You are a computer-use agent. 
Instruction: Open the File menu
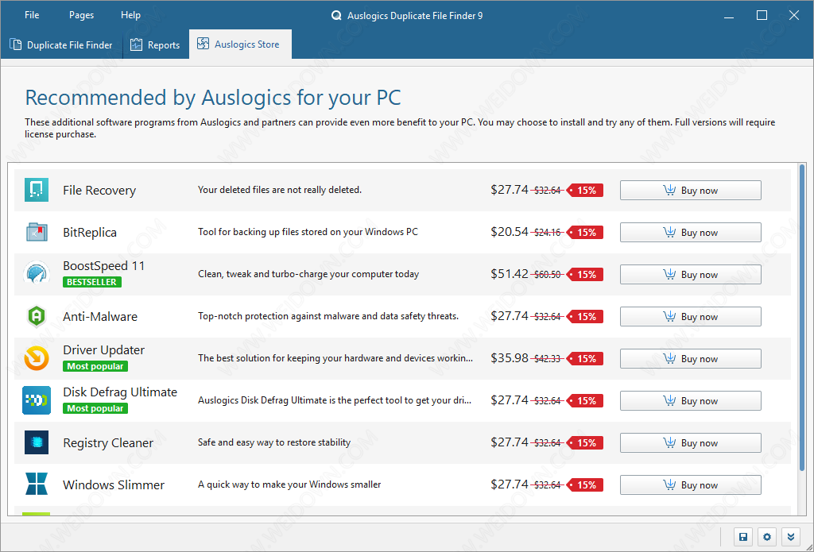click(x=32, y=15)
